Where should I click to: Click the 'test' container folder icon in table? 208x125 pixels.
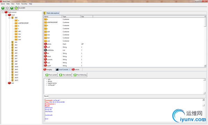[45, 38]
